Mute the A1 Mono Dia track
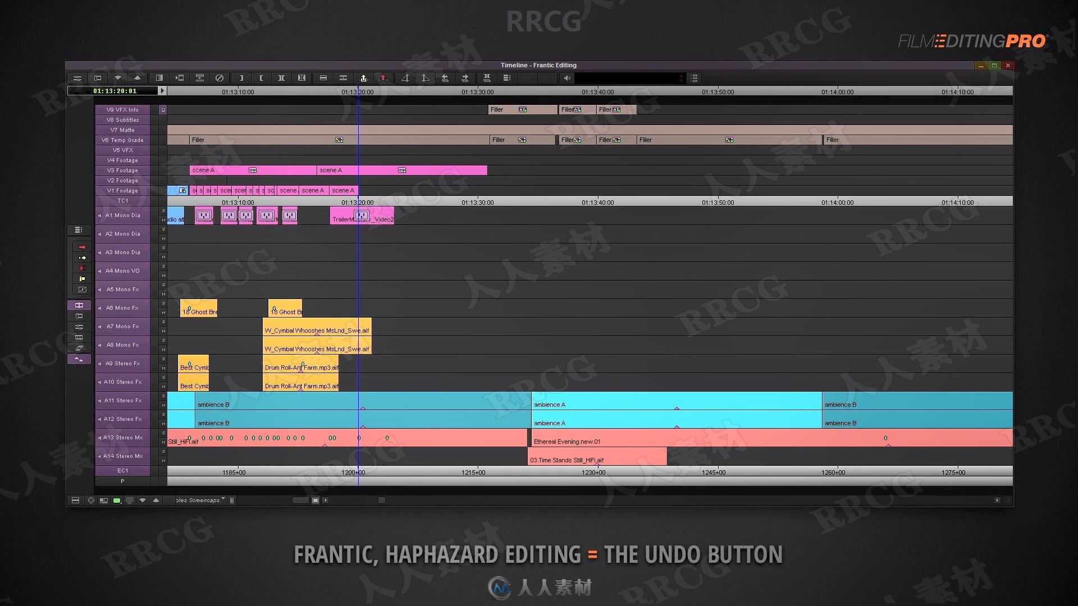 [x=163, y=220]
